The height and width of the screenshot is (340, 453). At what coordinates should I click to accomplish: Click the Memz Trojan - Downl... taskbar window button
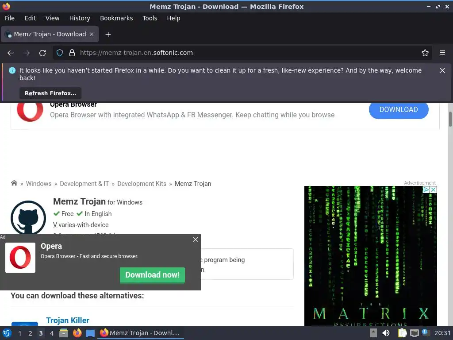click(x=141, y=333)
